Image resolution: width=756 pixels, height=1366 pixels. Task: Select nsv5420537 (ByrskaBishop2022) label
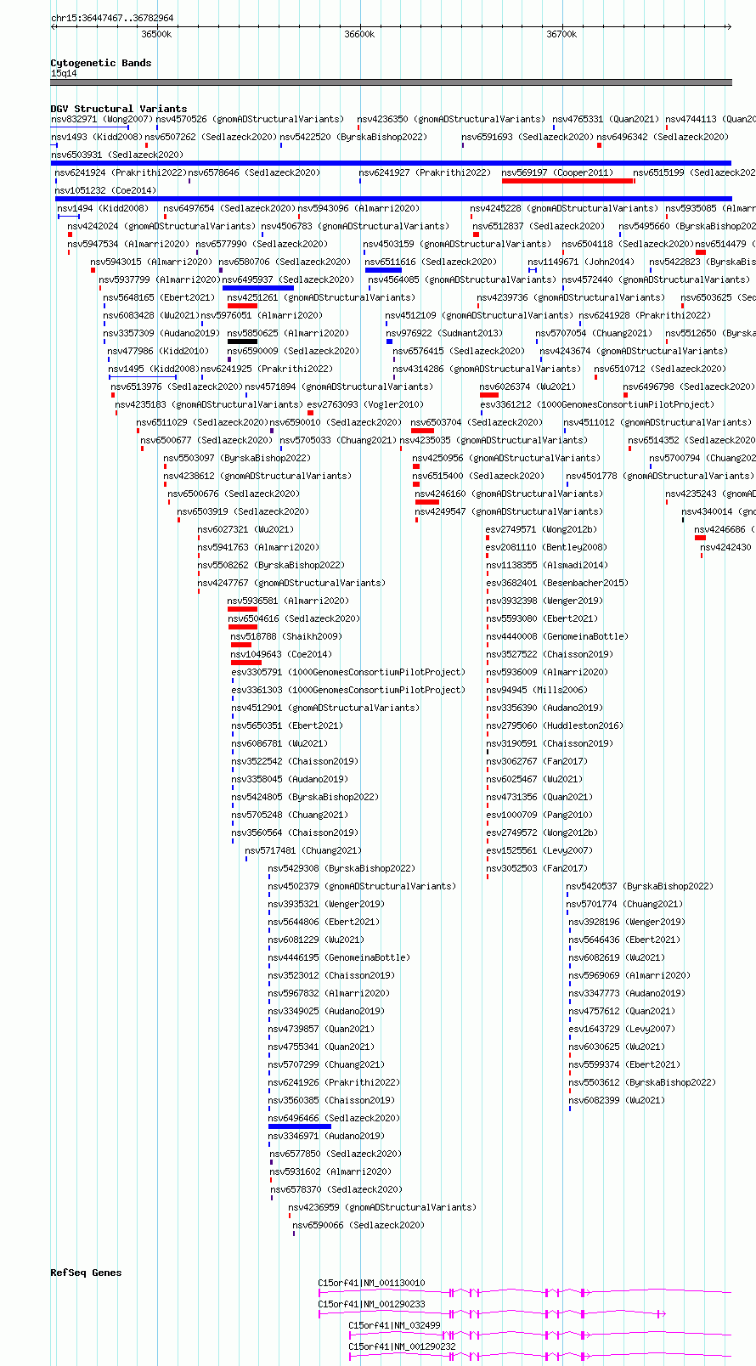[640, 886]
